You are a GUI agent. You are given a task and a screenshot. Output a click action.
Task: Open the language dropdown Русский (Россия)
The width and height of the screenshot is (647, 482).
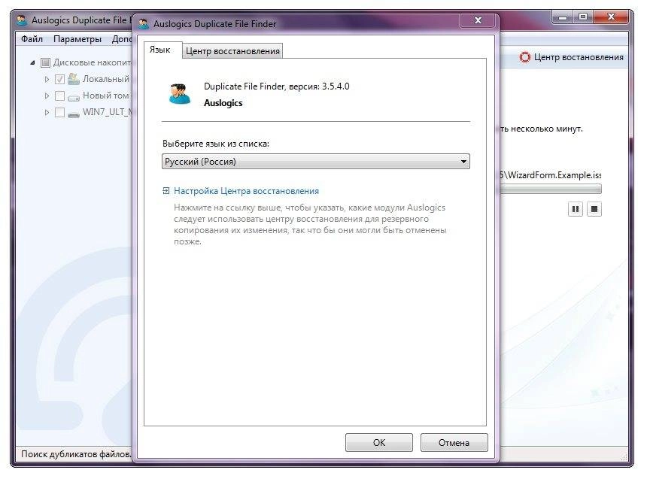[316, 161]
